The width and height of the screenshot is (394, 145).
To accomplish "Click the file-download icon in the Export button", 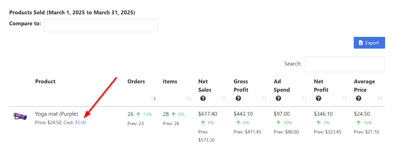I will tap(361, 43).
